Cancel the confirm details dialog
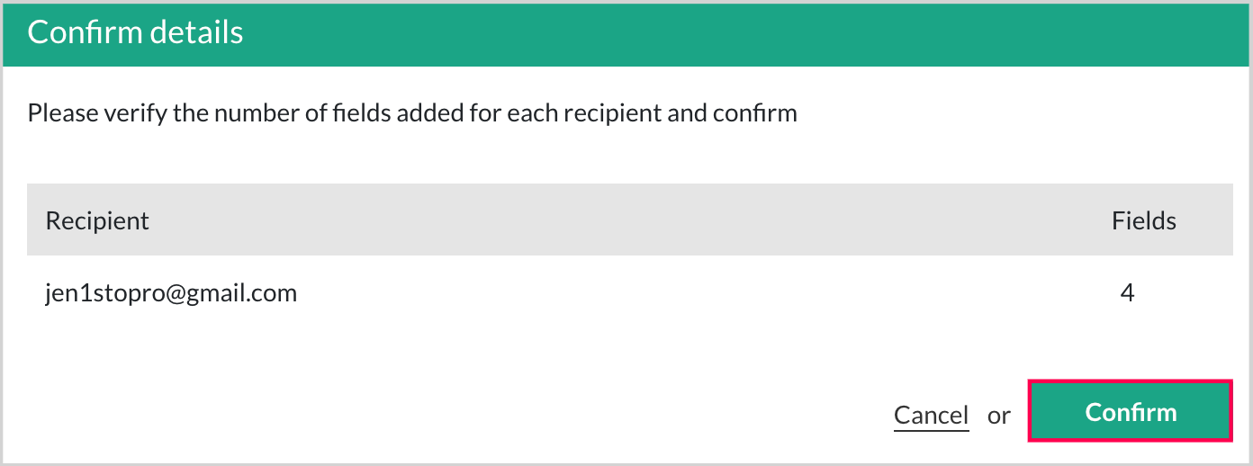This screenshot has height=466, width=1253. [931, 415]
